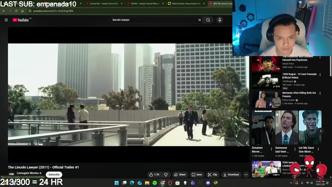Screen dimensions: 332x187
Task: Open options for 'Let Me Save' short
Action: point(318,149)
